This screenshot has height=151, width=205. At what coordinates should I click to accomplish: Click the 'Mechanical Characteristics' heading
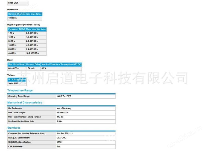[x=25, y=103]
